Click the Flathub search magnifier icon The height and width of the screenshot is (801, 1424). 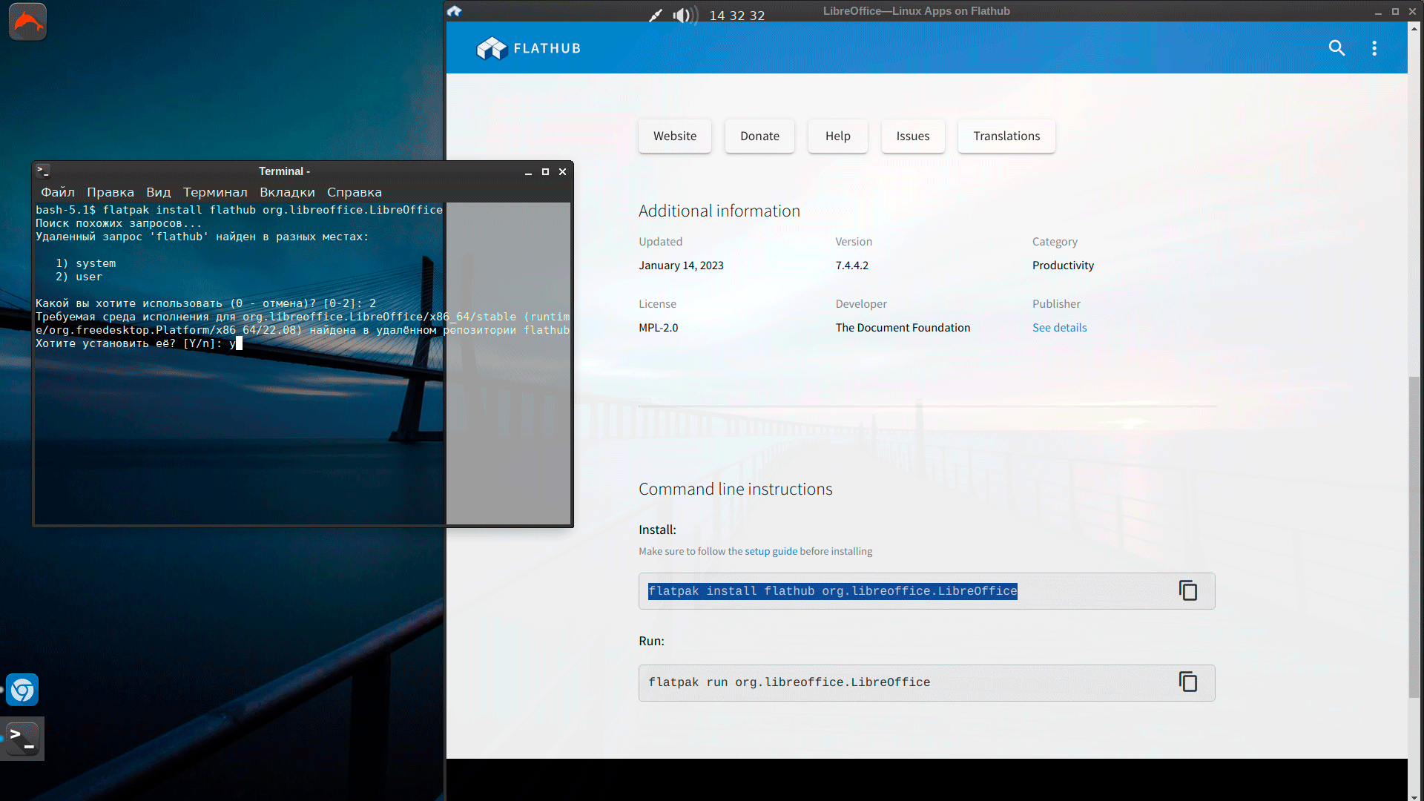[x=1336, y=48]
